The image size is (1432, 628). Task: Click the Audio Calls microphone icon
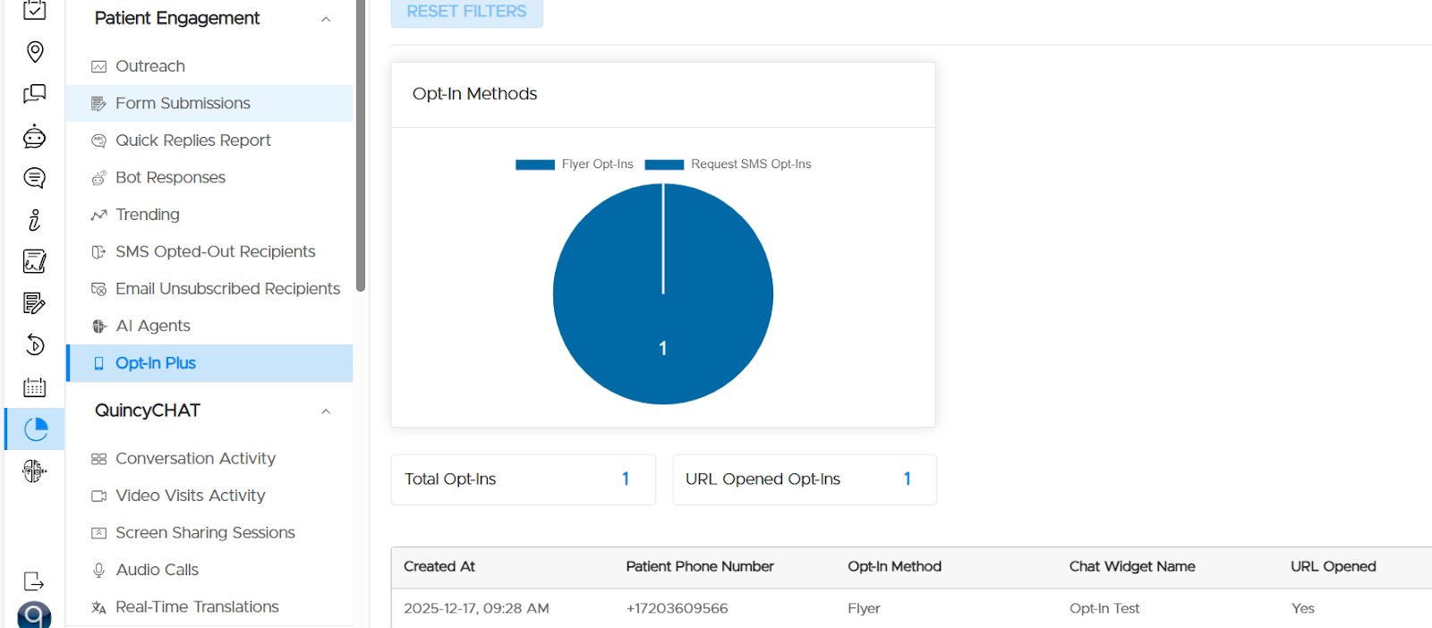click(99, 570)
